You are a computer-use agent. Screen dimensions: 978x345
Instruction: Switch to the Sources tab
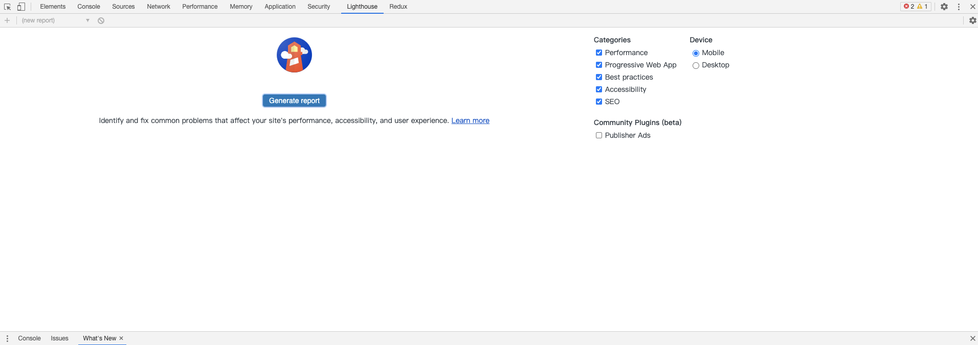click(123, 7)
